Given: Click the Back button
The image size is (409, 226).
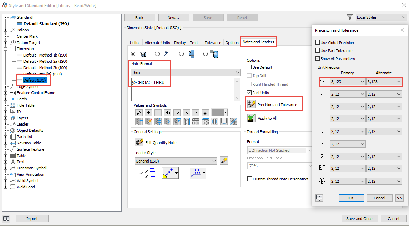Looking at the screenshot, I should tap(139, 18).
